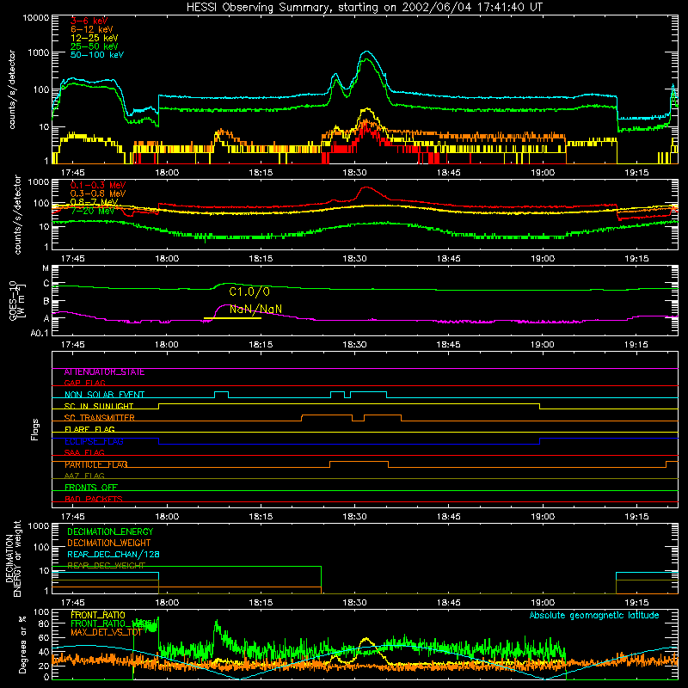Viewport: 688px width, 688px height.
Task: Click the green 25-50 keV legend entry
Action: (x=94, y=46)
